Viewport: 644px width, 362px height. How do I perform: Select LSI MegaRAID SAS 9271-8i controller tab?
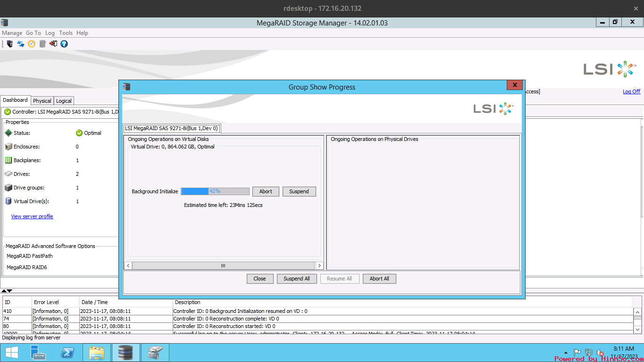tap(171, 128)
